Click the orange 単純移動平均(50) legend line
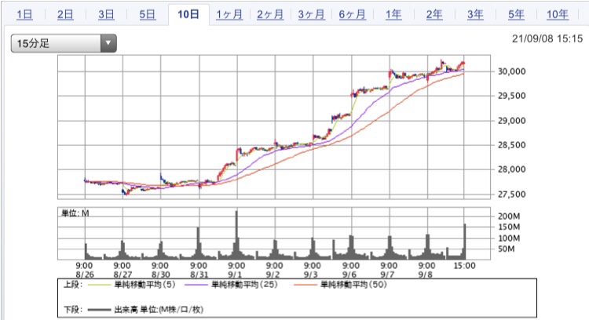This screenshot has width=589, height=320. (x=305, y=285)
